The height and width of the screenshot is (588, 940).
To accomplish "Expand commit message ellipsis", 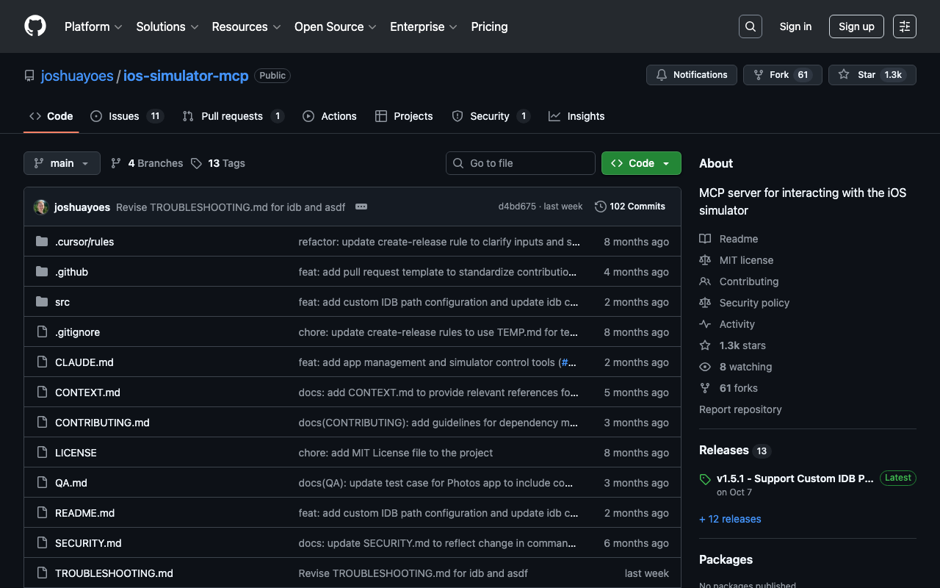I will (361, 207).
